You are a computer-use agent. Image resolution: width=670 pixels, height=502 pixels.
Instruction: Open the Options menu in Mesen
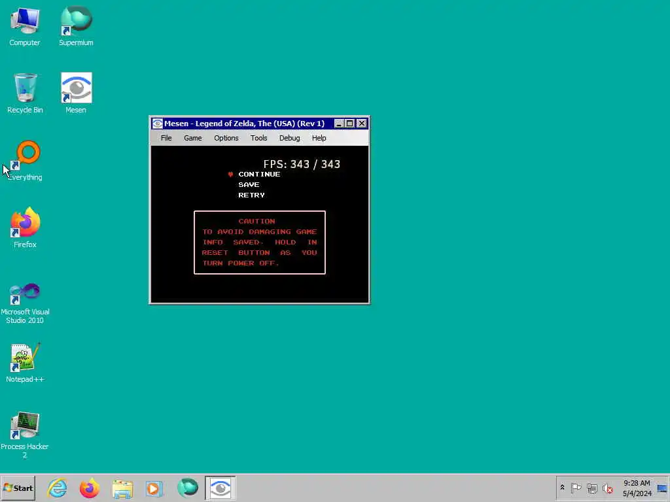click(226, 138)
